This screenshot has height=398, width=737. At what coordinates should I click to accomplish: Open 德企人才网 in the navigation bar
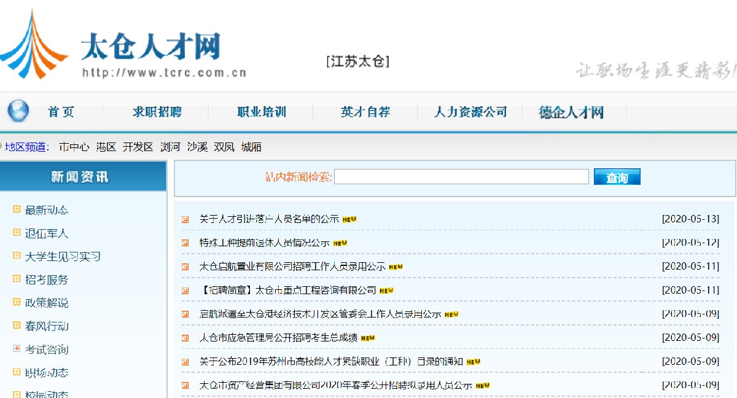571,112
